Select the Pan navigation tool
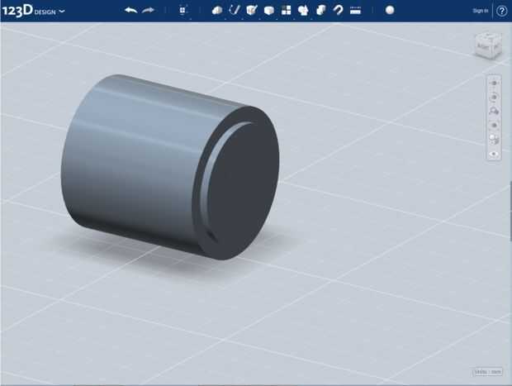 tap(494, 83)
